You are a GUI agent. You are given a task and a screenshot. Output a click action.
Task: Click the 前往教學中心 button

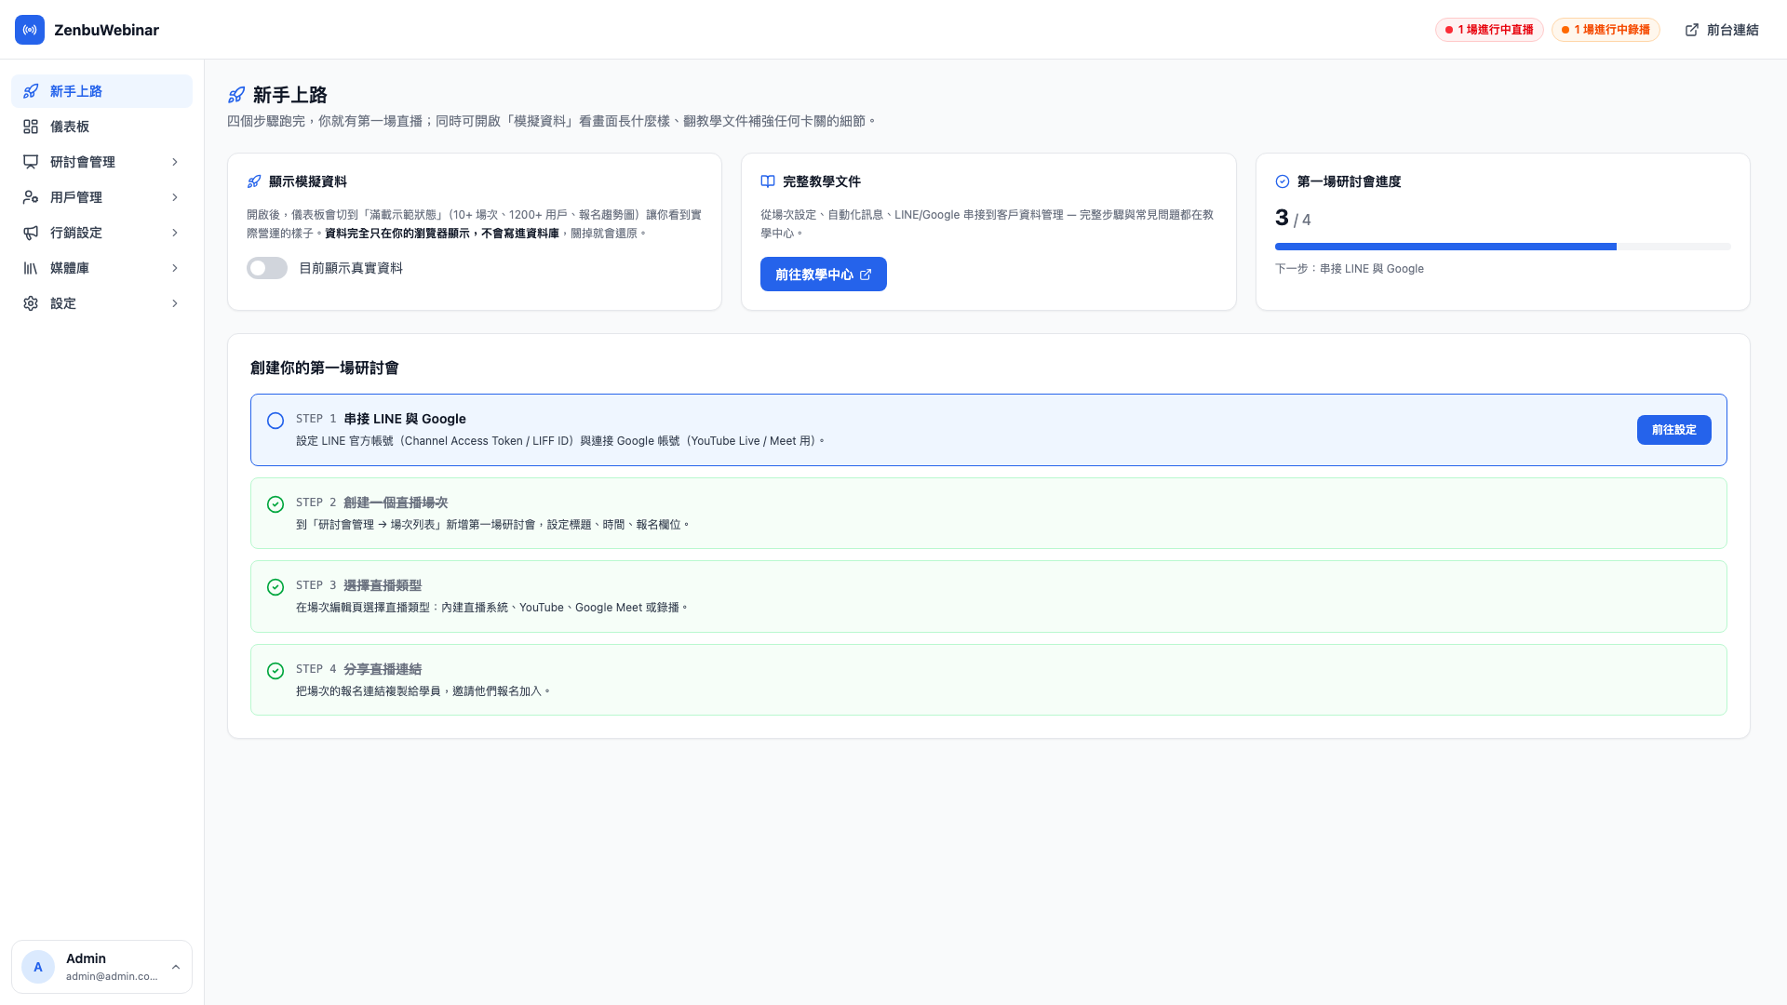click(x=824, y=275)
